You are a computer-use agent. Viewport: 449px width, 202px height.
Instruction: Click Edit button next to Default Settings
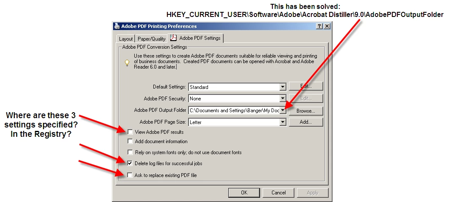point(306,86)
